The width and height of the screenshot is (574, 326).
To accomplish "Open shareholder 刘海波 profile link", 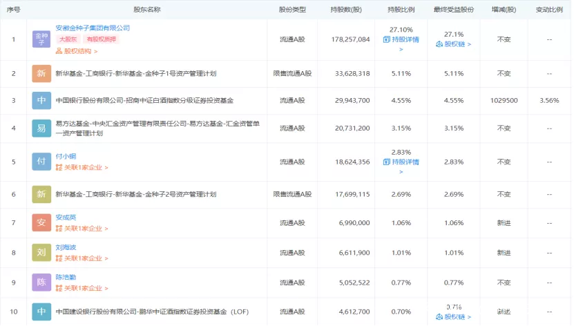I will [67, 247].
